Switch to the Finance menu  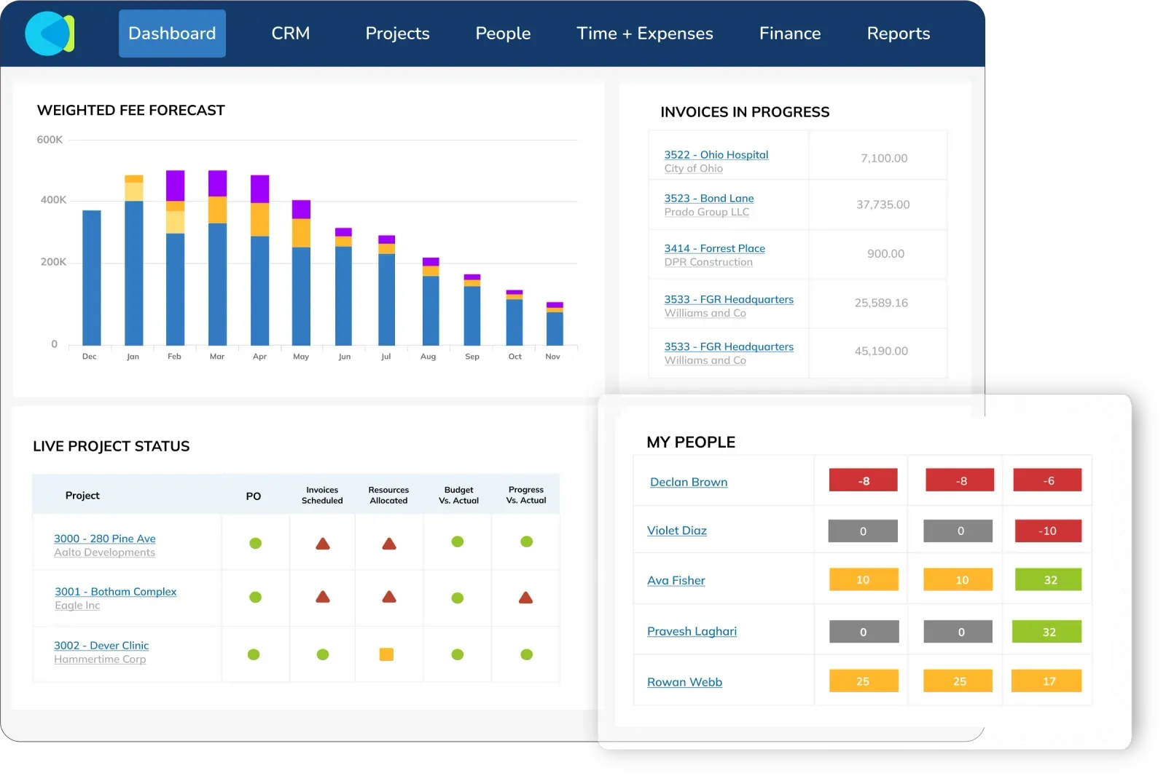[790, 33]
